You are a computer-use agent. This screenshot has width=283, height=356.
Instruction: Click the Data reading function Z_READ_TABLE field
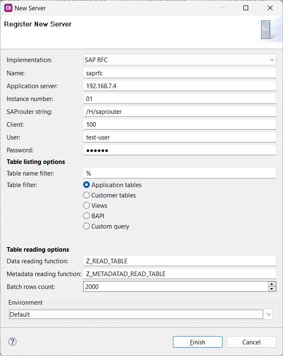(180, 261)
